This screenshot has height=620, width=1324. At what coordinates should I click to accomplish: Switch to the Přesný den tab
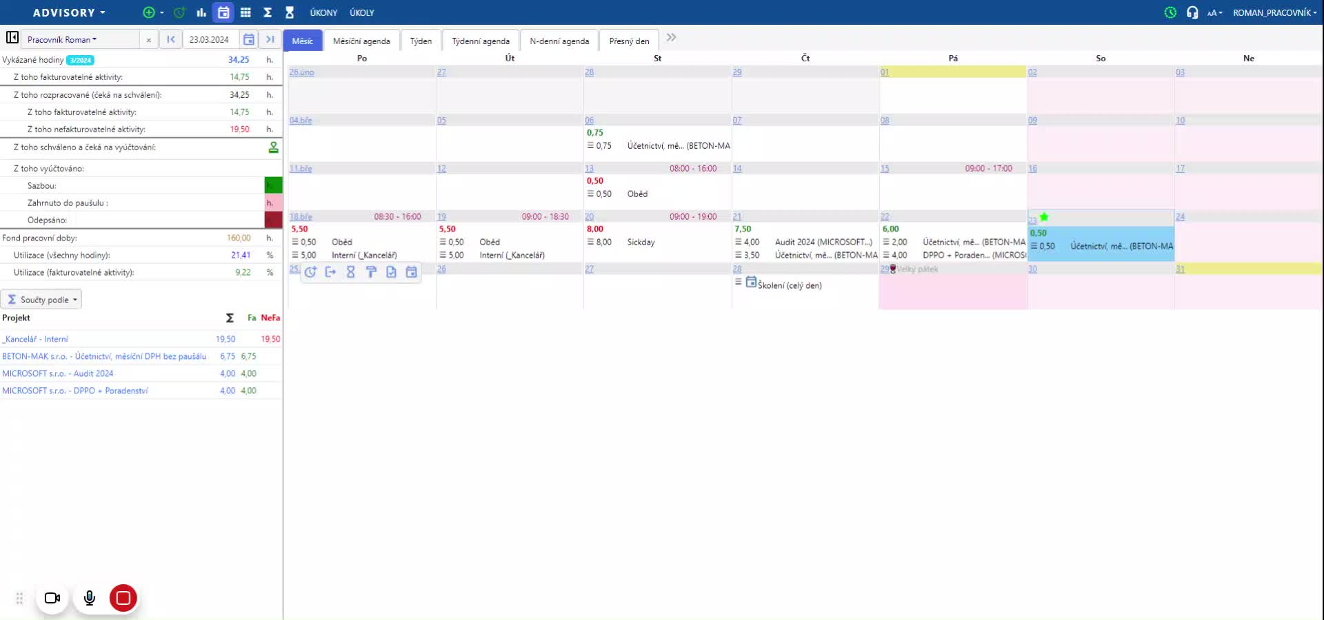(x=629, y=41)
